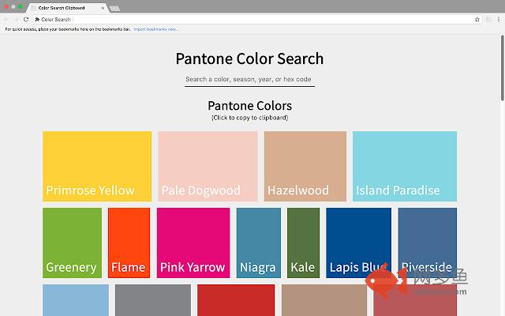505x316 pixels.
Task: Copy the Greenery swatch
Action: tap(72, 243)
